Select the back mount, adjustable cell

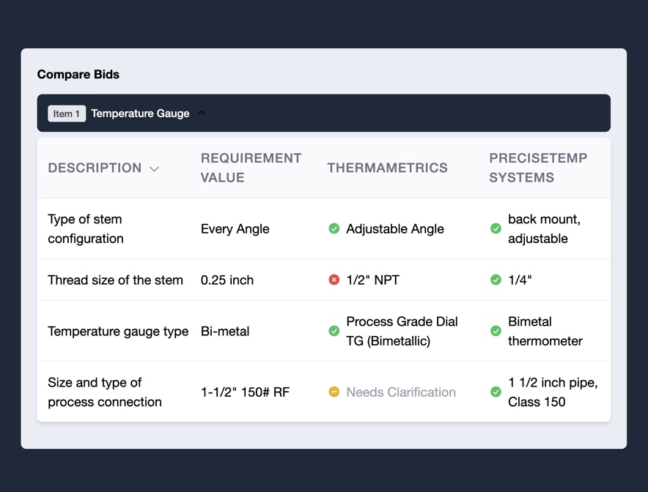[x=544, y=228]
